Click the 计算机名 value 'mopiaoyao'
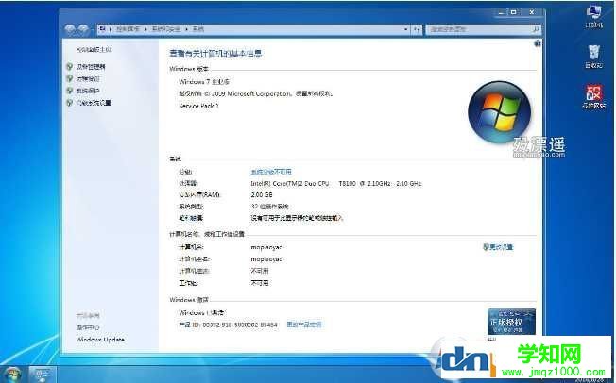Screen dimensions: 616x383 click(266, 247)
